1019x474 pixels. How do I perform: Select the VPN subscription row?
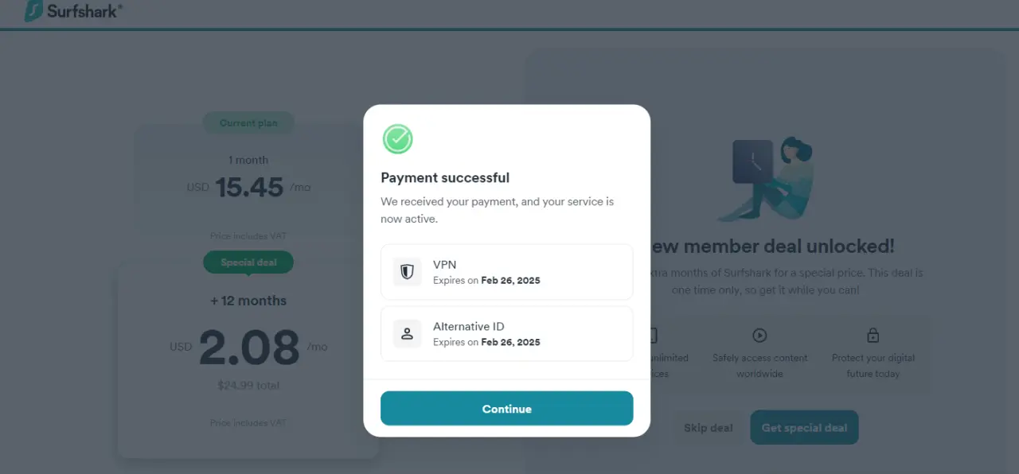(506, 272)
